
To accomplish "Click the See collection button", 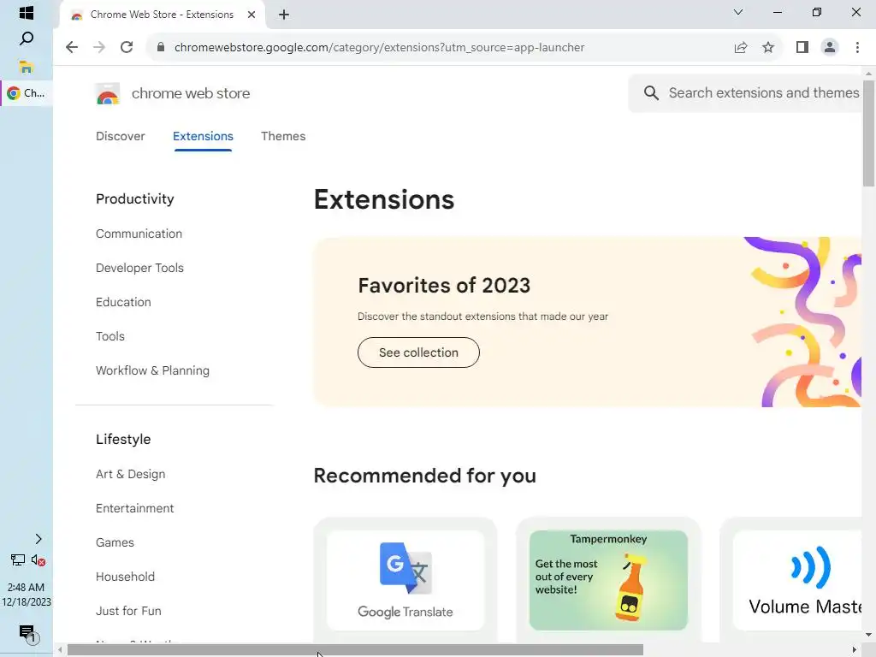I will [418, 352].
